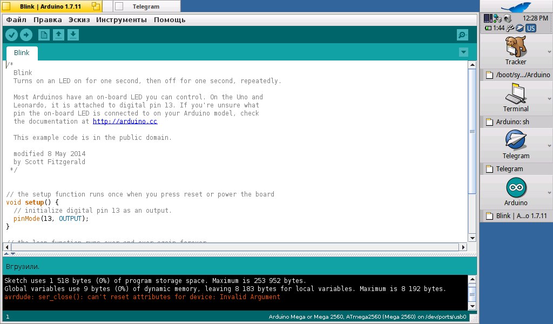Open the Haiku leaf Deskbar menu

(517, 6)
